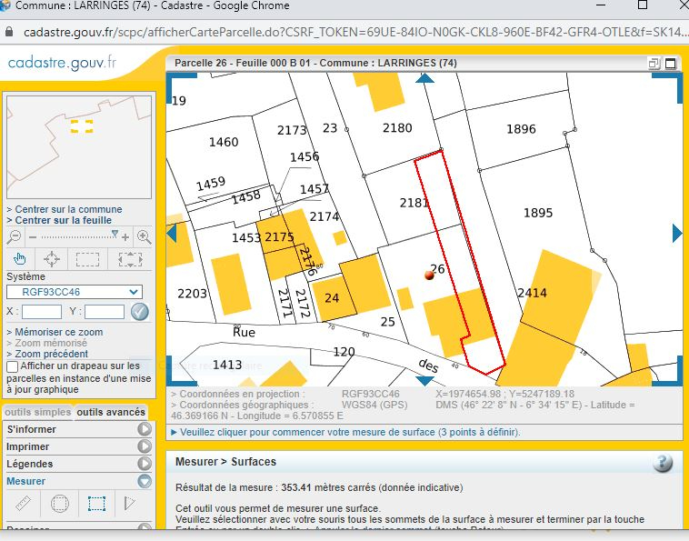Click the Y coordinate input field
Screen dimensions: 689x541
(105, 312)
